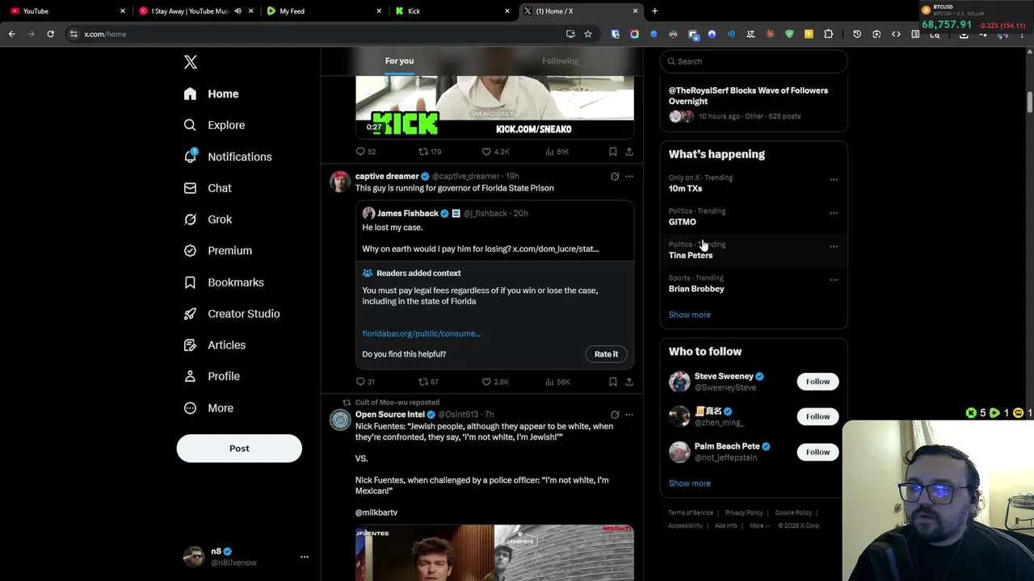
Task: Follow the @zhen_ming_ account
Action: 818,416
